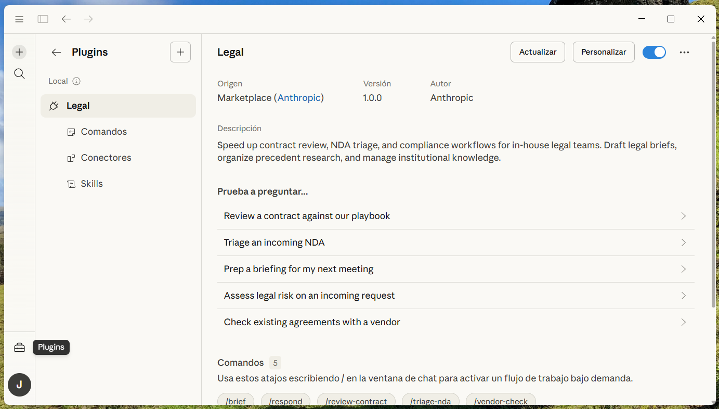
Task: Select Comandos in the plugin sidebar
Action: pyautogui.click(x=103, y=132)
